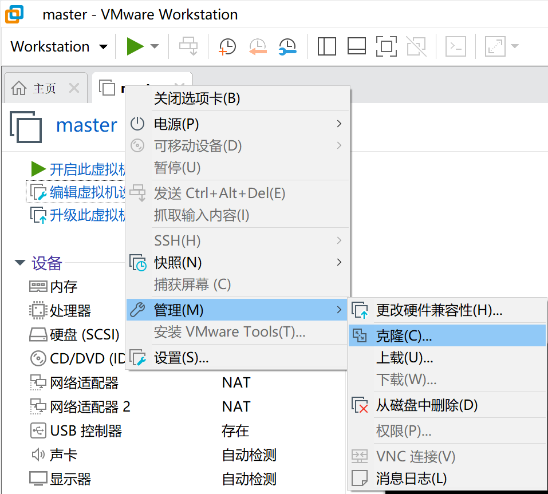Open the stretch display dropdown arrow

point(514,46)
